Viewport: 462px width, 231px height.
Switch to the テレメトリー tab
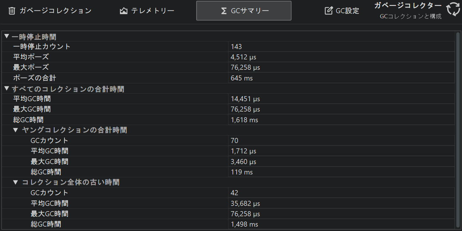point(147,11)
